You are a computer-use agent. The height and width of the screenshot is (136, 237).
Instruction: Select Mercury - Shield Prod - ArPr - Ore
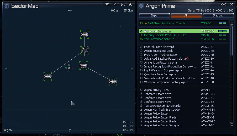[x=184, y=35]
